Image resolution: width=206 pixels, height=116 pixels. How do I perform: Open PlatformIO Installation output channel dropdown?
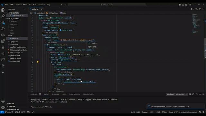pyautogui.click(x=177, y=94)
